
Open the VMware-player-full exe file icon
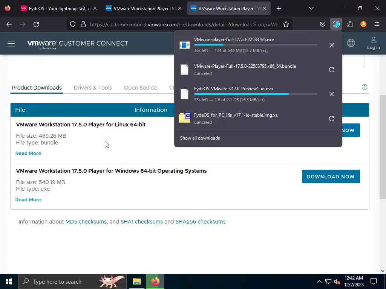coord(184,45)
